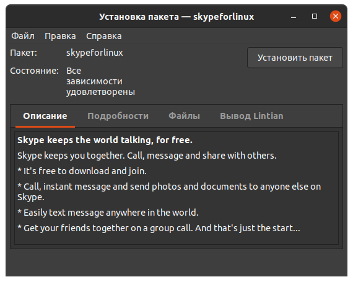The image size is (353, 282).
Task: Click the status text 'Все зависимости удовлетворены'
Action: (x=100, y=81)
